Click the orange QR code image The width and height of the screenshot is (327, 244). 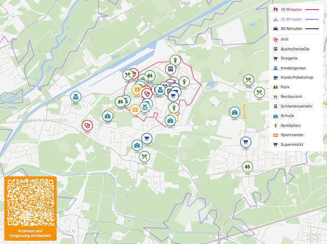30,202
